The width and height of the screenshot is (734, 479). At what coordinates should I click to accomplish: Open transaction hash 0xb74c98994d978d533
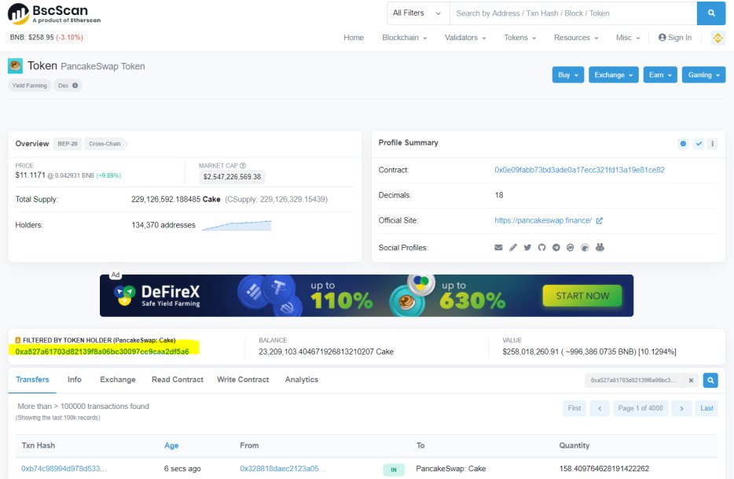click(64, 469)
